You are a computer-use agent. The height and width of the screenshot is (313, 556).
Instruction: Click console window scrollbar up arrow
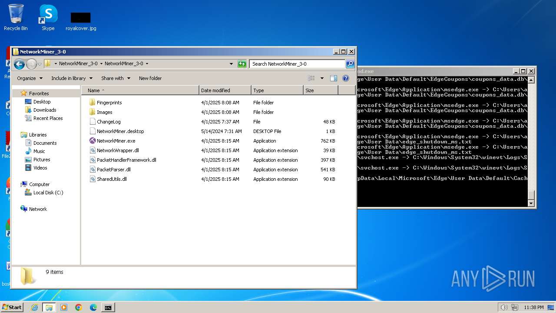531,80
